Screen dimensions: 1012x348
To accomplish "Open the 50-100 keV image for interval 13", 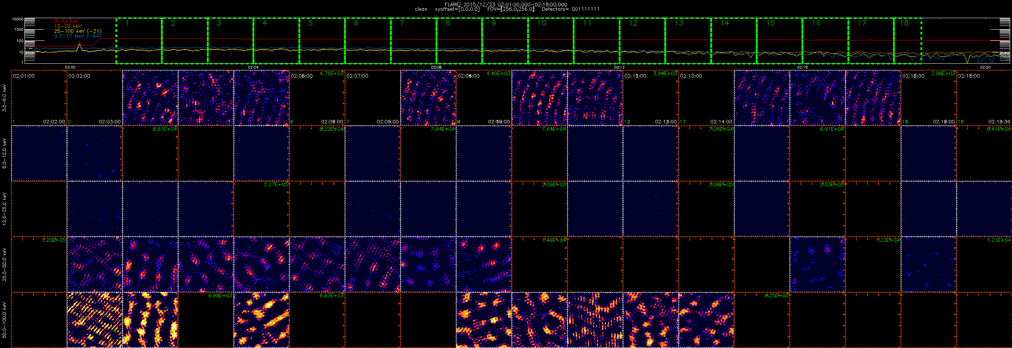I will (x=706, y=320).
